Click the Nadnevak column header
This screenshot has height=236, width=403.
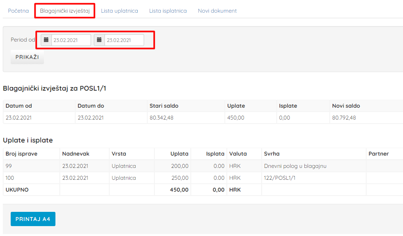(76, 154)
